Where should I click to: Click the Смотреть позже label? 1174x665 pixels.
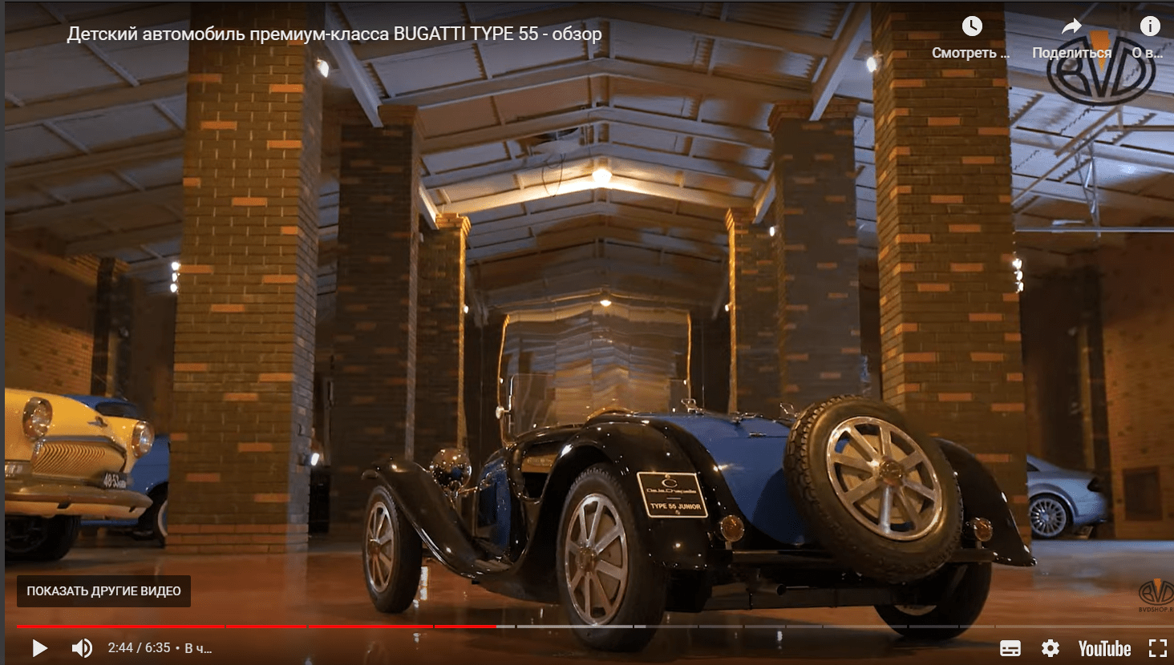point(970,53)
